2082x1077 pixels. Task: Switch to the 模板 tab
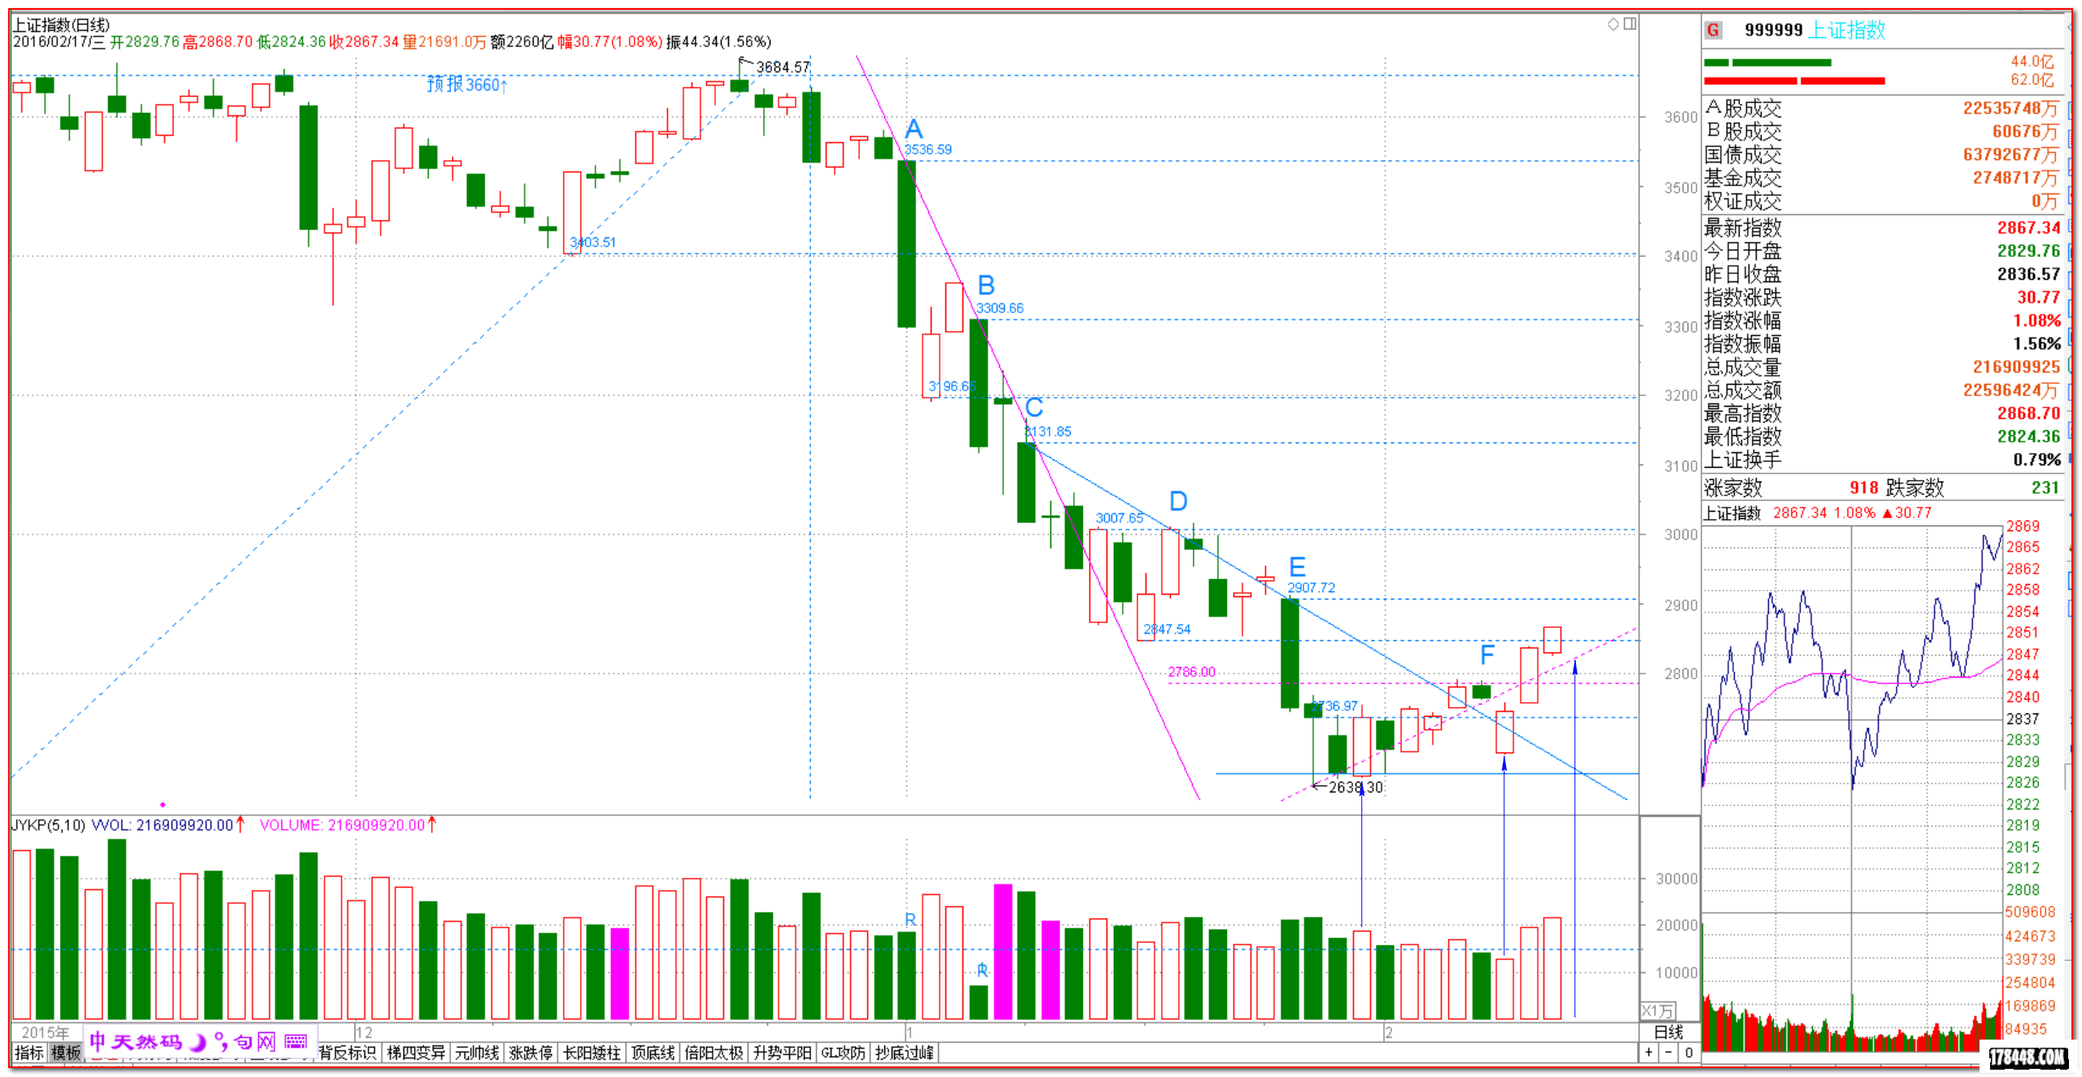pyautogui.click(x=66, y=1053)
